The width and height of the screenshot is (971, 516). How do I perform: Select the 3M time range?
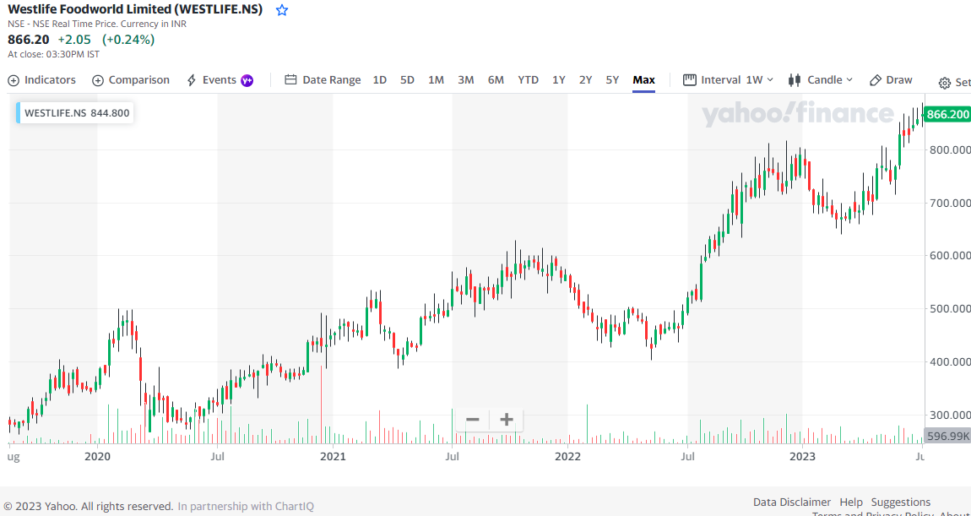tap(466, 80)
